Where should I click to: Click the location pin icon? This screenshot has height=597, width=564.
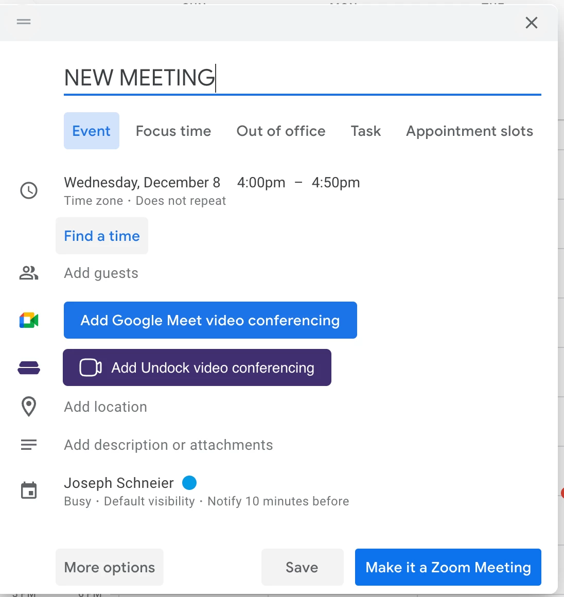click(29, 407)
